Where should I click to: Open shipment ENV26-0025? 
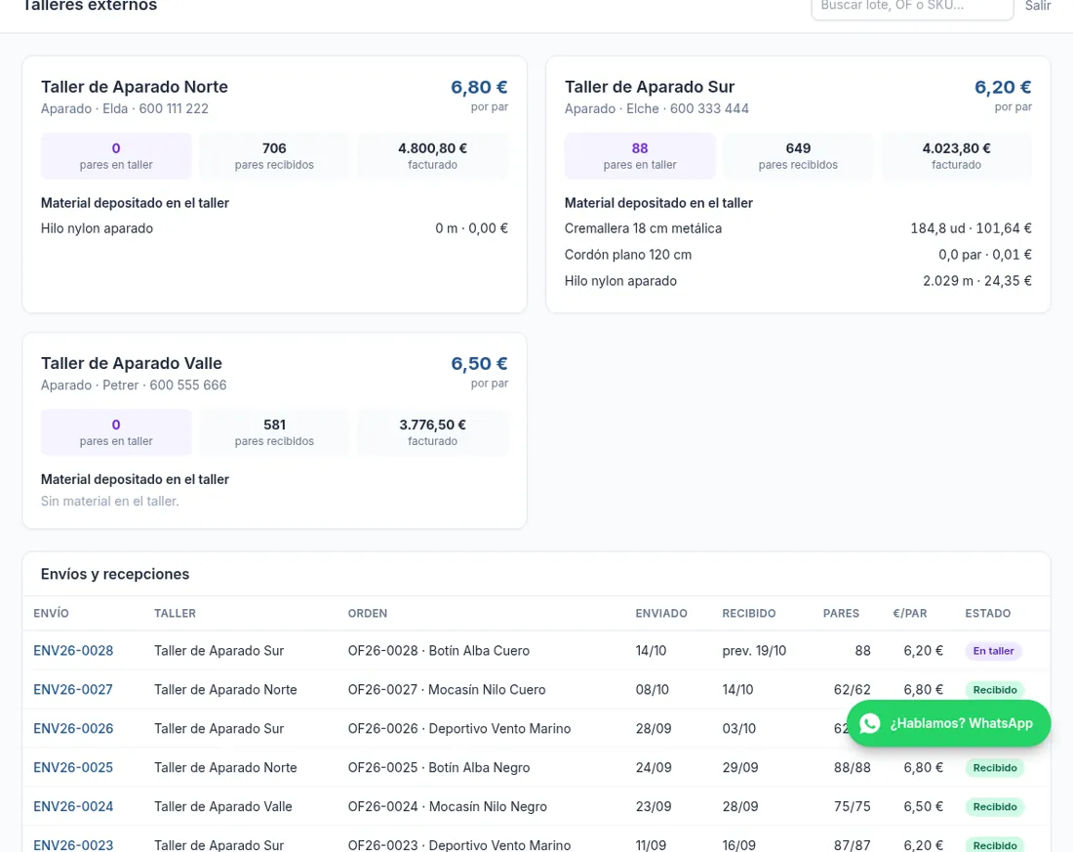[73, 768]
